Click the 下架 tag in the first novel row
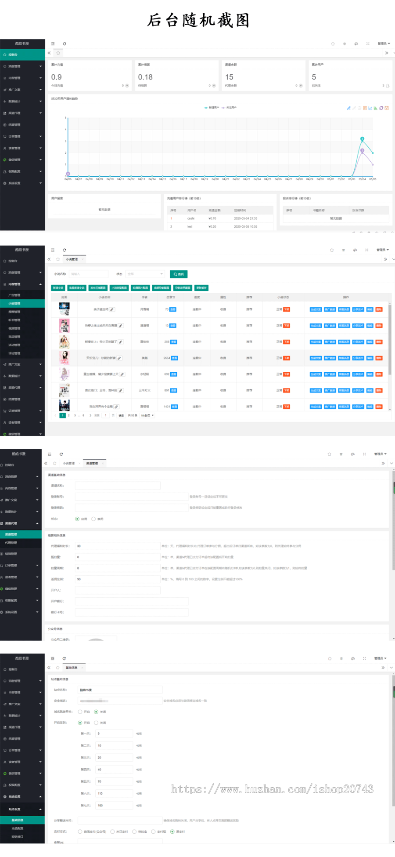 (287, 309)
